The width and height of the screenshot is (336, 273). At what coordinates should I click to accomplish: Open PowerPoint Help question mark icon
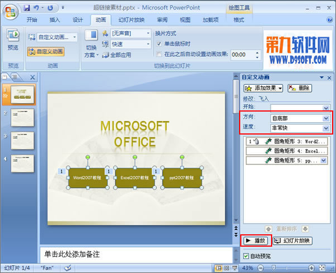pyautogui.click(x=330, y=20)
